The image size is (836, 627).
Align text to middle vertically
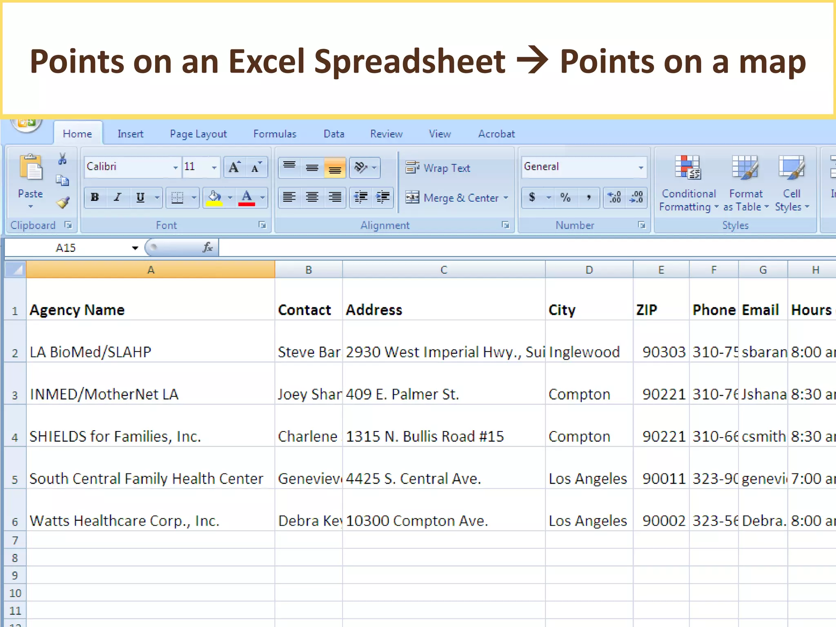[x=312, y=167]
